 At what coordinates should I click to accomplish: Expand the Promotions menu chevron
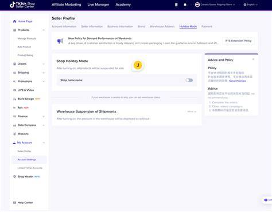(44, 82)
